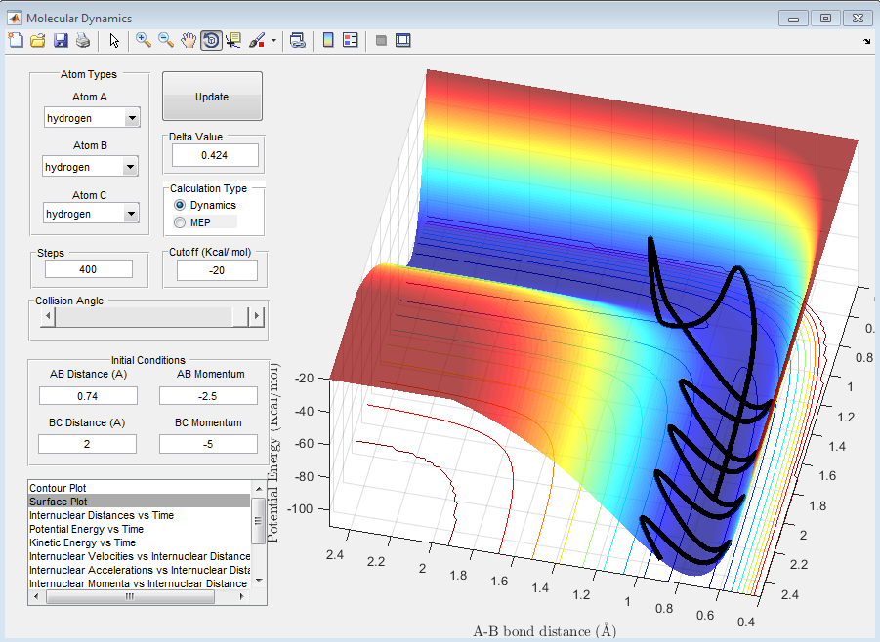Click the New Figure icon
Image resolution: width=880 pixels, height=642 pixels.
click(x=15, y=40)
